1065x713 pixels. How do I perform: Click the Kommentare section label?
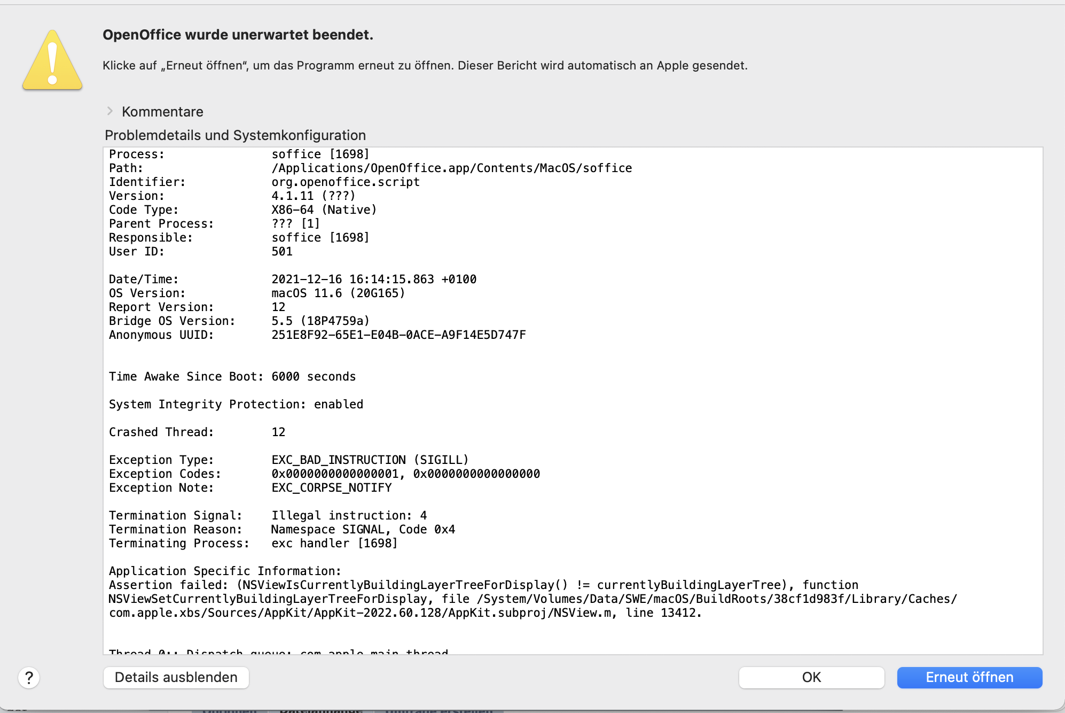162,112
